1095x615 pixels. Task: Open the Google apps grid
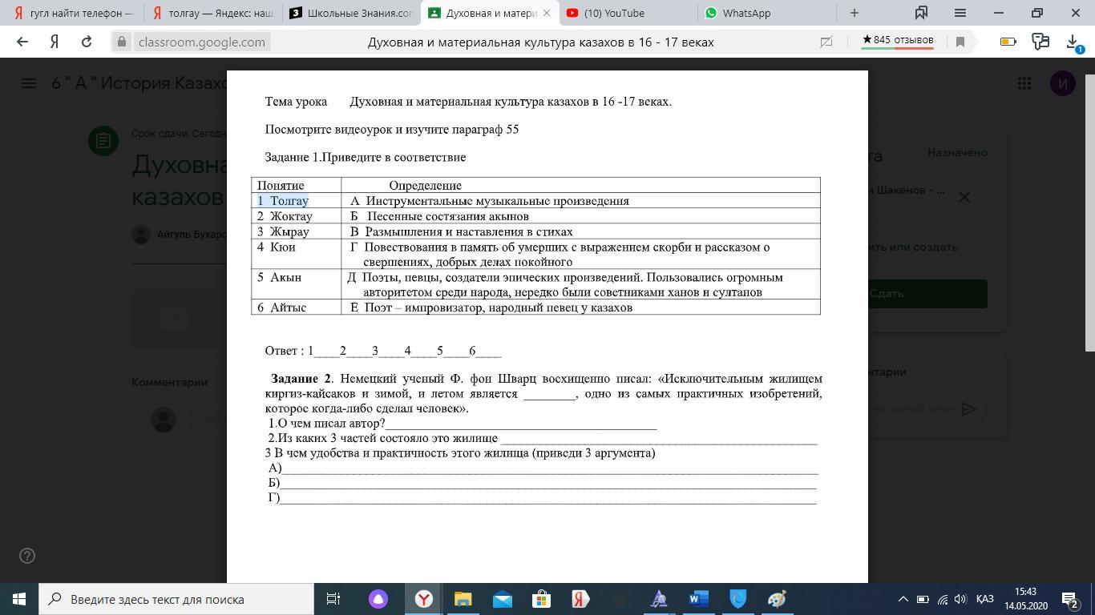pos(1024,83)
